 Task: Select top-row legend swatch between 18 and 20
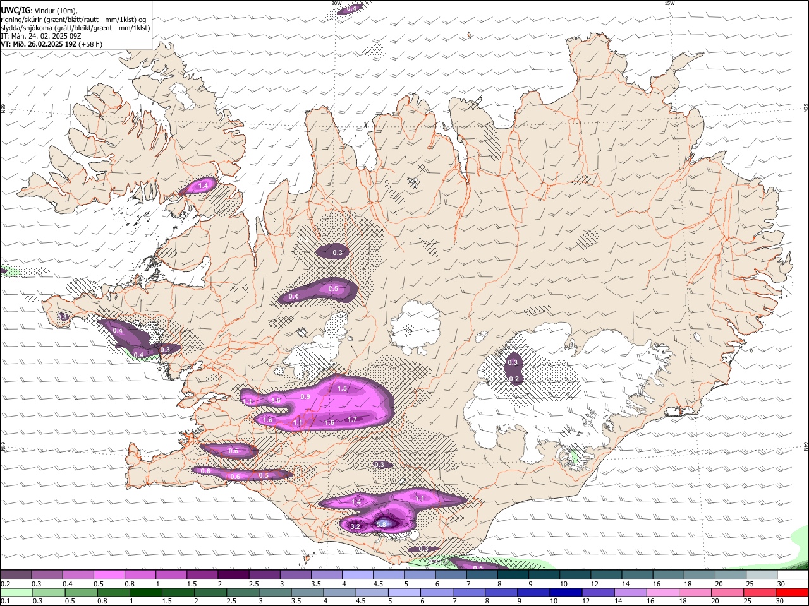pos(699,574)
